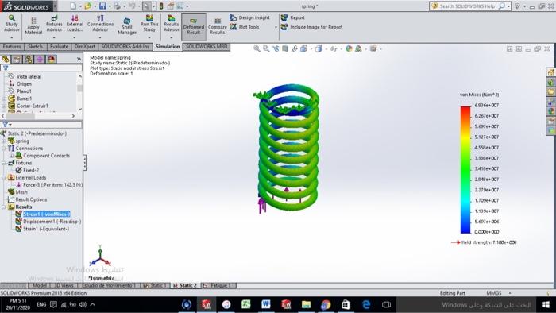
Task: Open PropertyManager tab
Action: click(17, 60)
